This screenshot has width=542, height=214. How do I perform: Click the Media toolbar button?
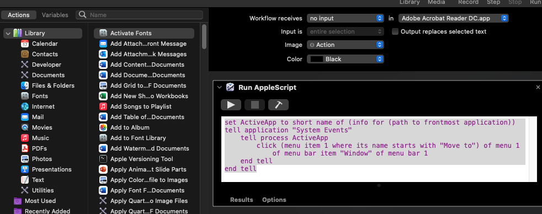coord(436,2)
